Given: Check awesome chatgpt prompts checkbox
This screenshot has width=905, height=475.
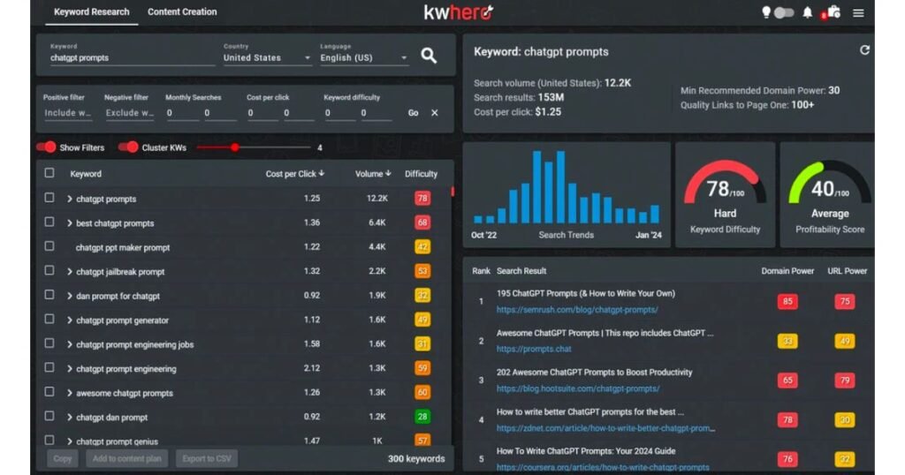Looking at the screenshot, I should click(x=49, y=391).
